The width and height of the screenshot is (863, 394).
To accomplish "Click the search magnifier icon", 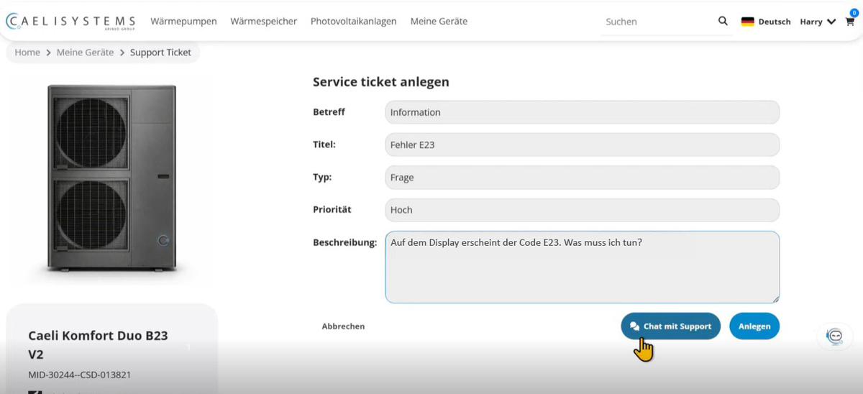I will pyautogui.click(x=723, y=21).
